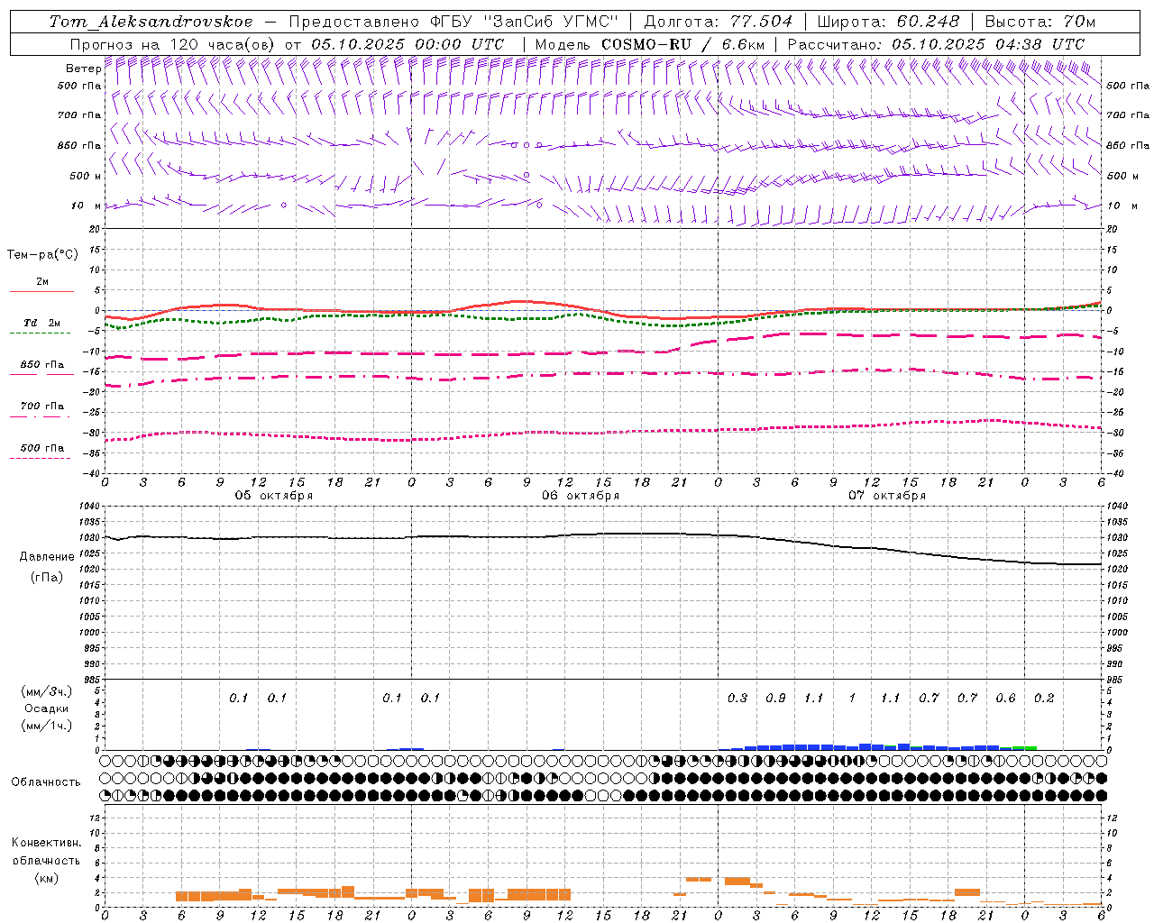Select the longitude value Долгота: 77.504
1154x923 pixels.
point(719,22)
